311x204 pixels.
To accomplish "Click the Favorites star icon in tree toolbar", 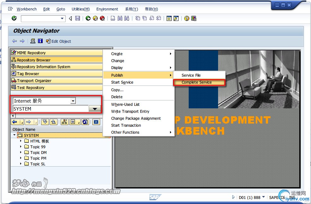I will 73,122.
